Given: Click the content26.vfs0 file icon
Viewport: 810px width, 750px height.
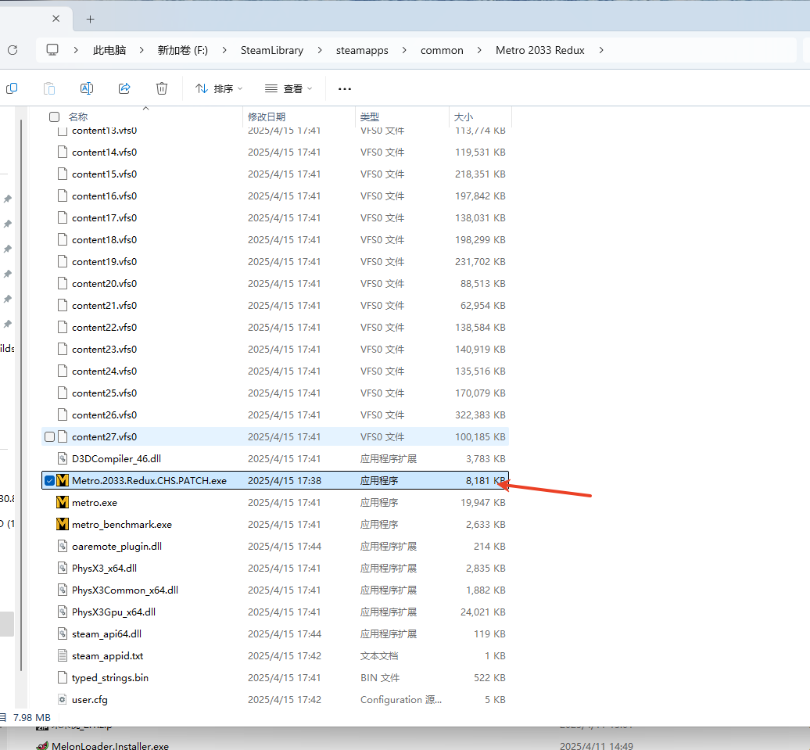Looking at the screenshot, I should coord(63,415).
